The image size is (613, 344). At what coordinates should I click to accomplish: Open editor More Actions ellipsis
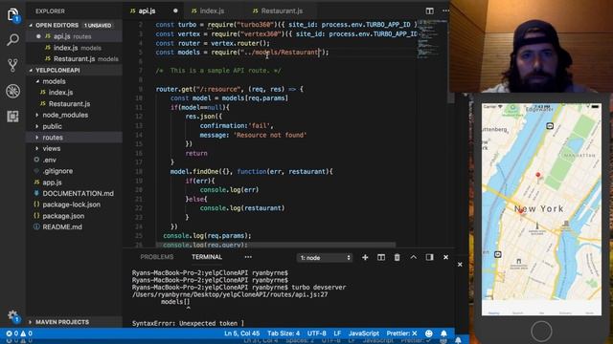coord(445,11)
